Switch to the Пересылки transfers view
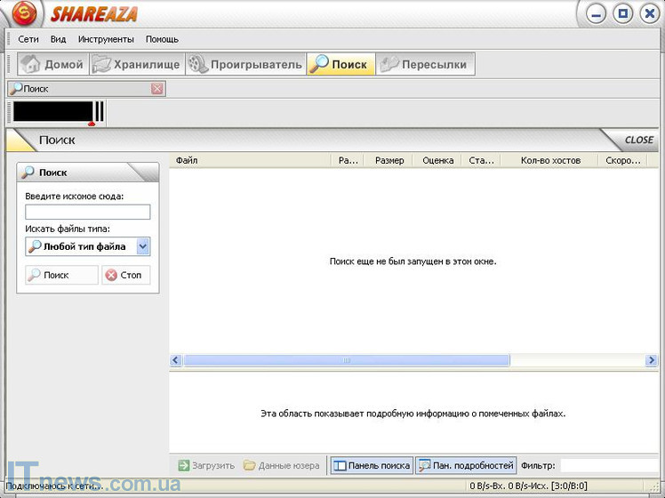 pos(425,64)
